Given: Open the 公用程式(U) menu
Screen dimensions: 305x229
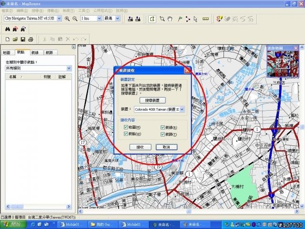Looking at the screenshot, I should [x=103, y=10].
